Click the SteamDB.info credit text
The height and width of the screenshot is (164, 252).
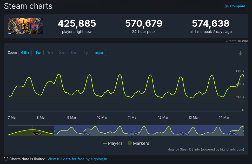[x=237, y=41]
